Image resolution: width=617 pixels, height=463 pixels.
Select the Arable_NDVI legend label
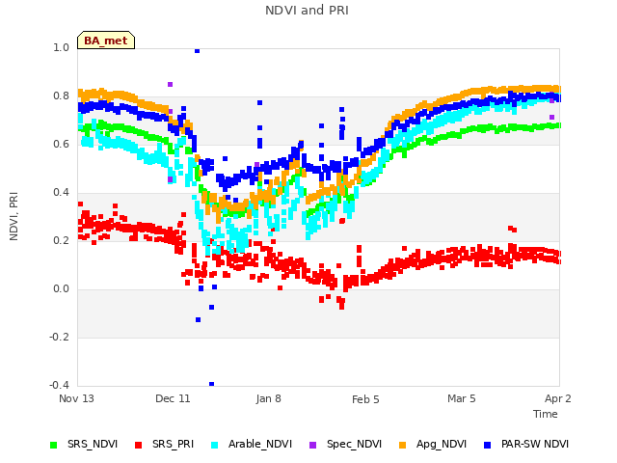coord(260,444)
